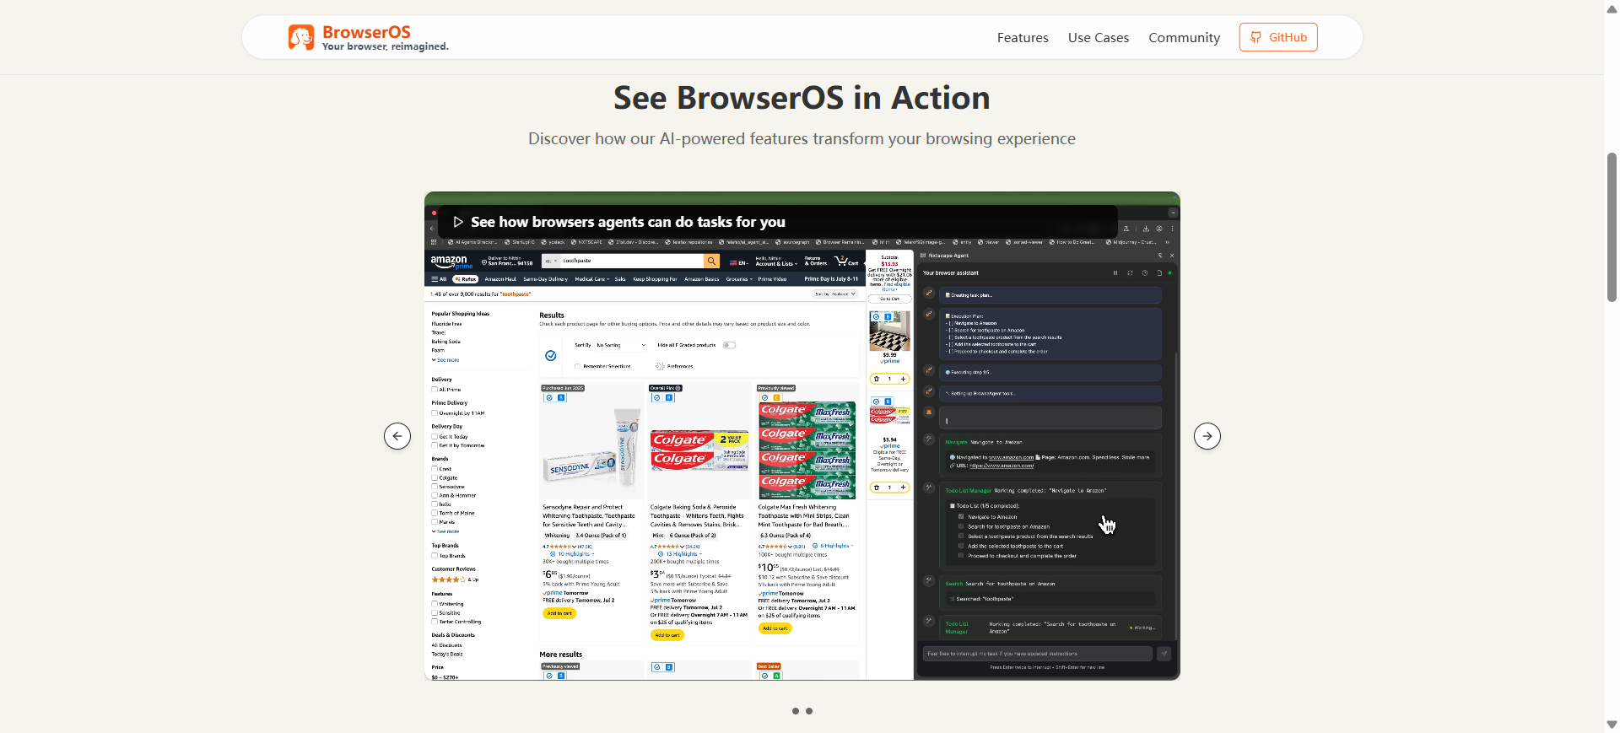Check the Whitening features checkbox
The image size is (1620, 733).
pos(435,604)
